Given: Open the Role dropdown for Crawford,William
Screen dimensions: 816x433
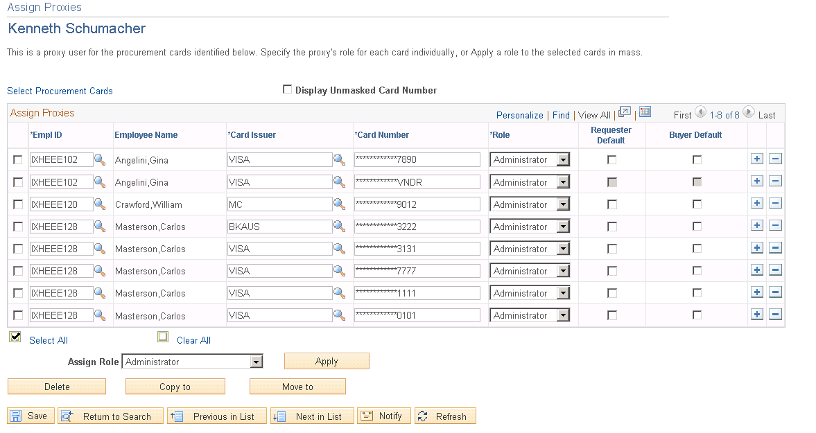Looking at the screenshot, I should click(x=564, y=204).
